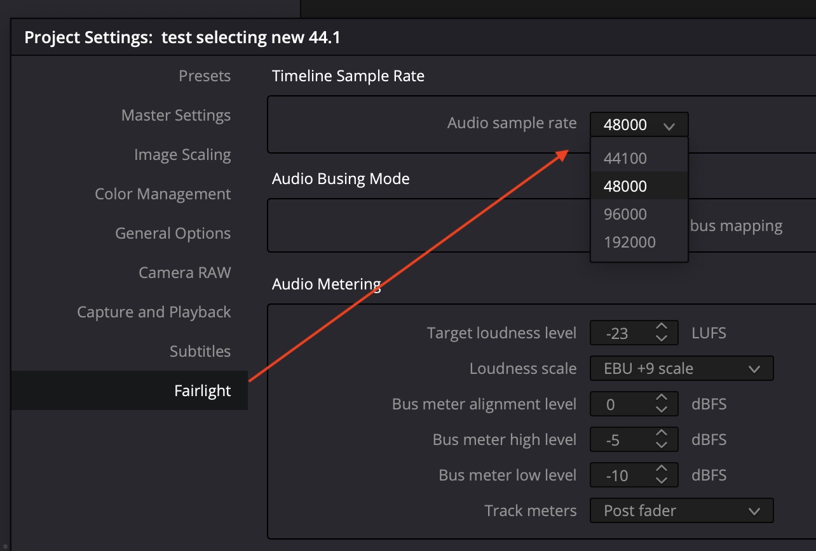The image size is (816, 551).
Task: Open Capture and Playback settings
Action: tap(154, 312)
